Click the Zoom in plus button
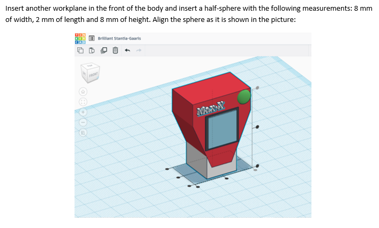The image size is (379, 228). [83, 112]
